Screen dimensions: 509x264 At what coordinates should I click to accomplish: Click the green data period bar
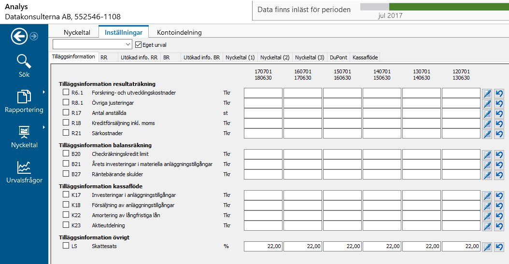pyautogui.click(x=449, y=7)
